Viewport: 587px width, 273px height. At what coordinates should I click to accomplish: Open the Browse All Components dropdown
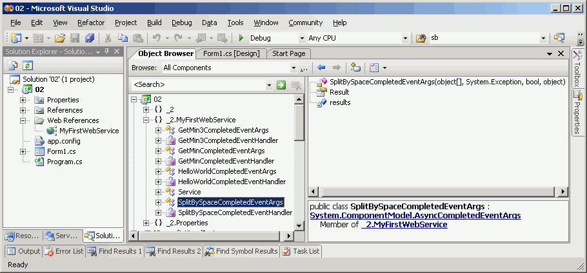(294, 68)
